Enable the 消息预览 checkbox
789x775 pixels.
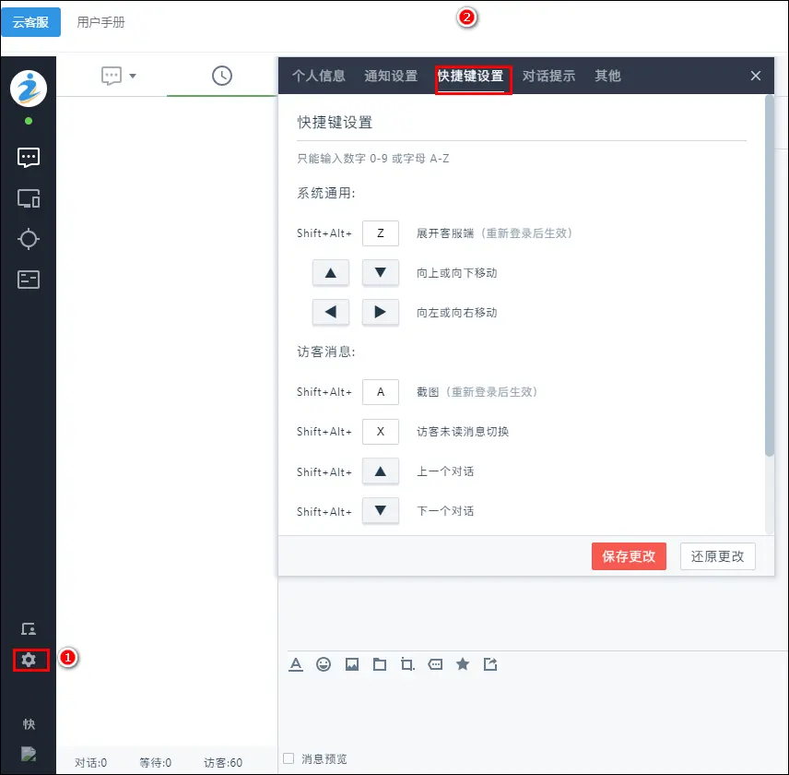click(x=289, y=758)
